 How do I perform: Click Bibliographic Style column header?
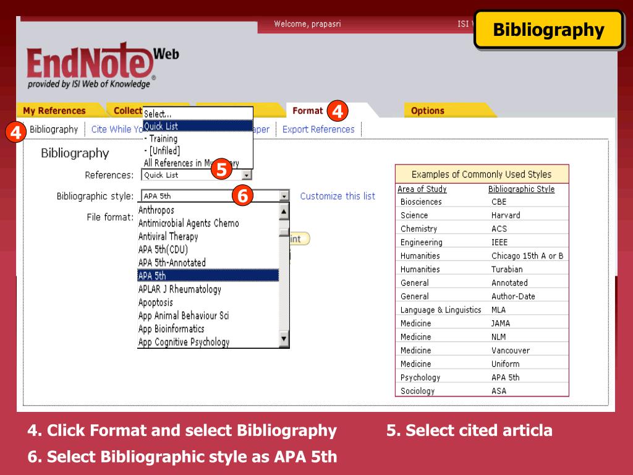coord(521,189)
